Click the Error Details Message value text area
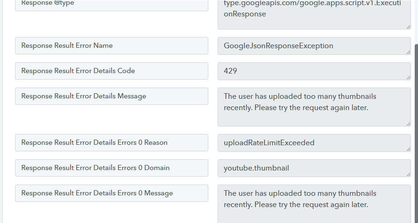This screenshot has width=418, height=223. [x=314, y=107]
